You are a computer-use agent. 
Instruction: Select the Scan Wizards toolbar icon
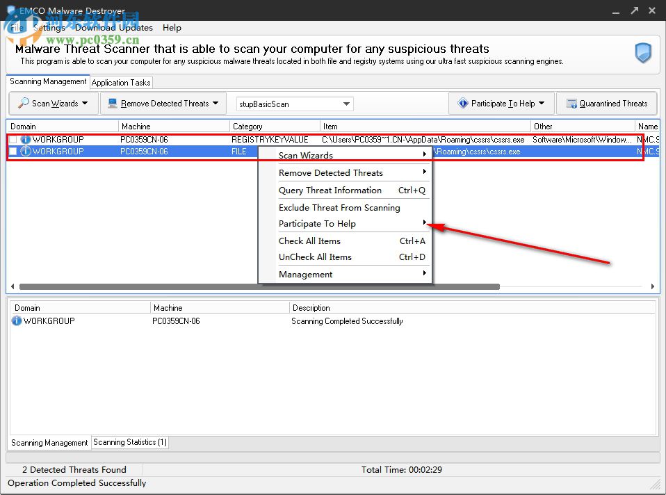(24, 103)
